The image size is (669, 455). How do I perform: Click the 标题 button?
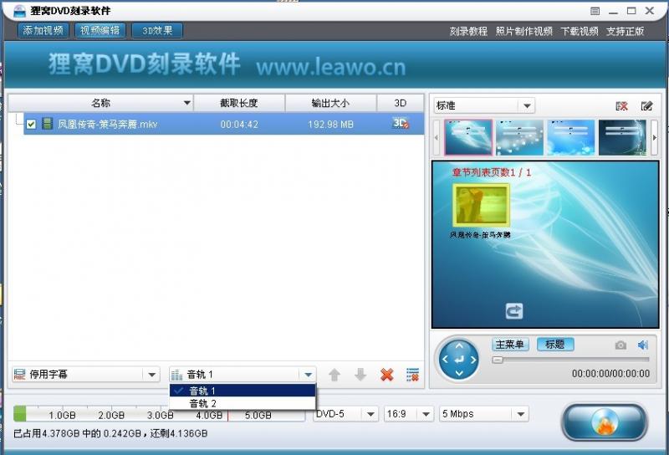tap(554, 344)
